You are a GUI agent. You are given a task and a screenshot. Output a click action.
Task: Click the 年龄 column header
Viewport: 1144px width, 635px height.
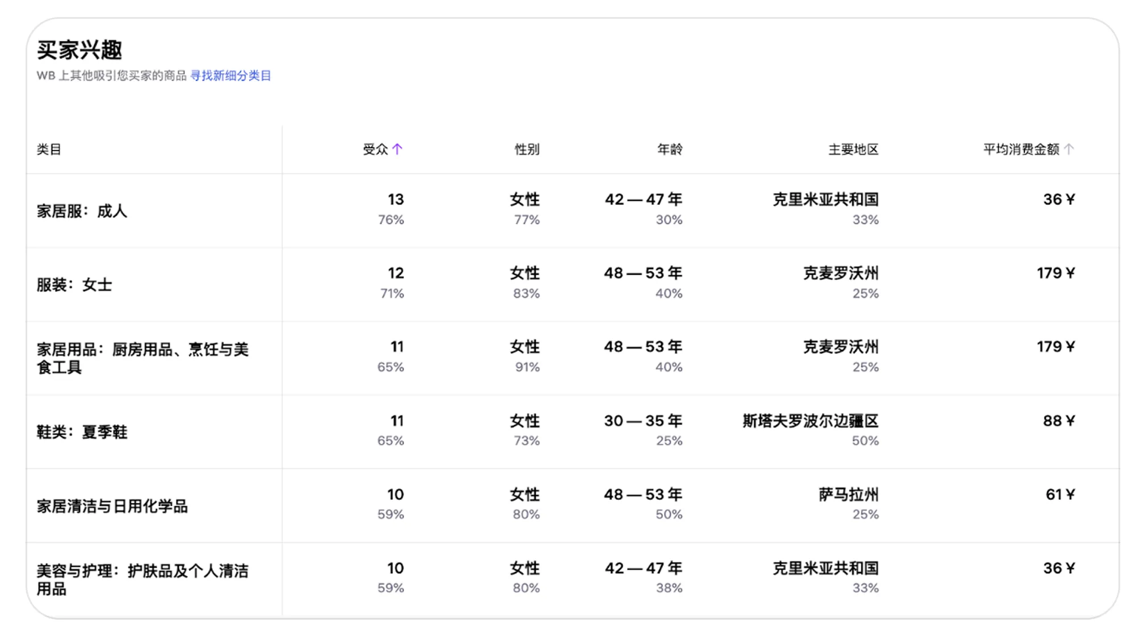pos(670,149)
